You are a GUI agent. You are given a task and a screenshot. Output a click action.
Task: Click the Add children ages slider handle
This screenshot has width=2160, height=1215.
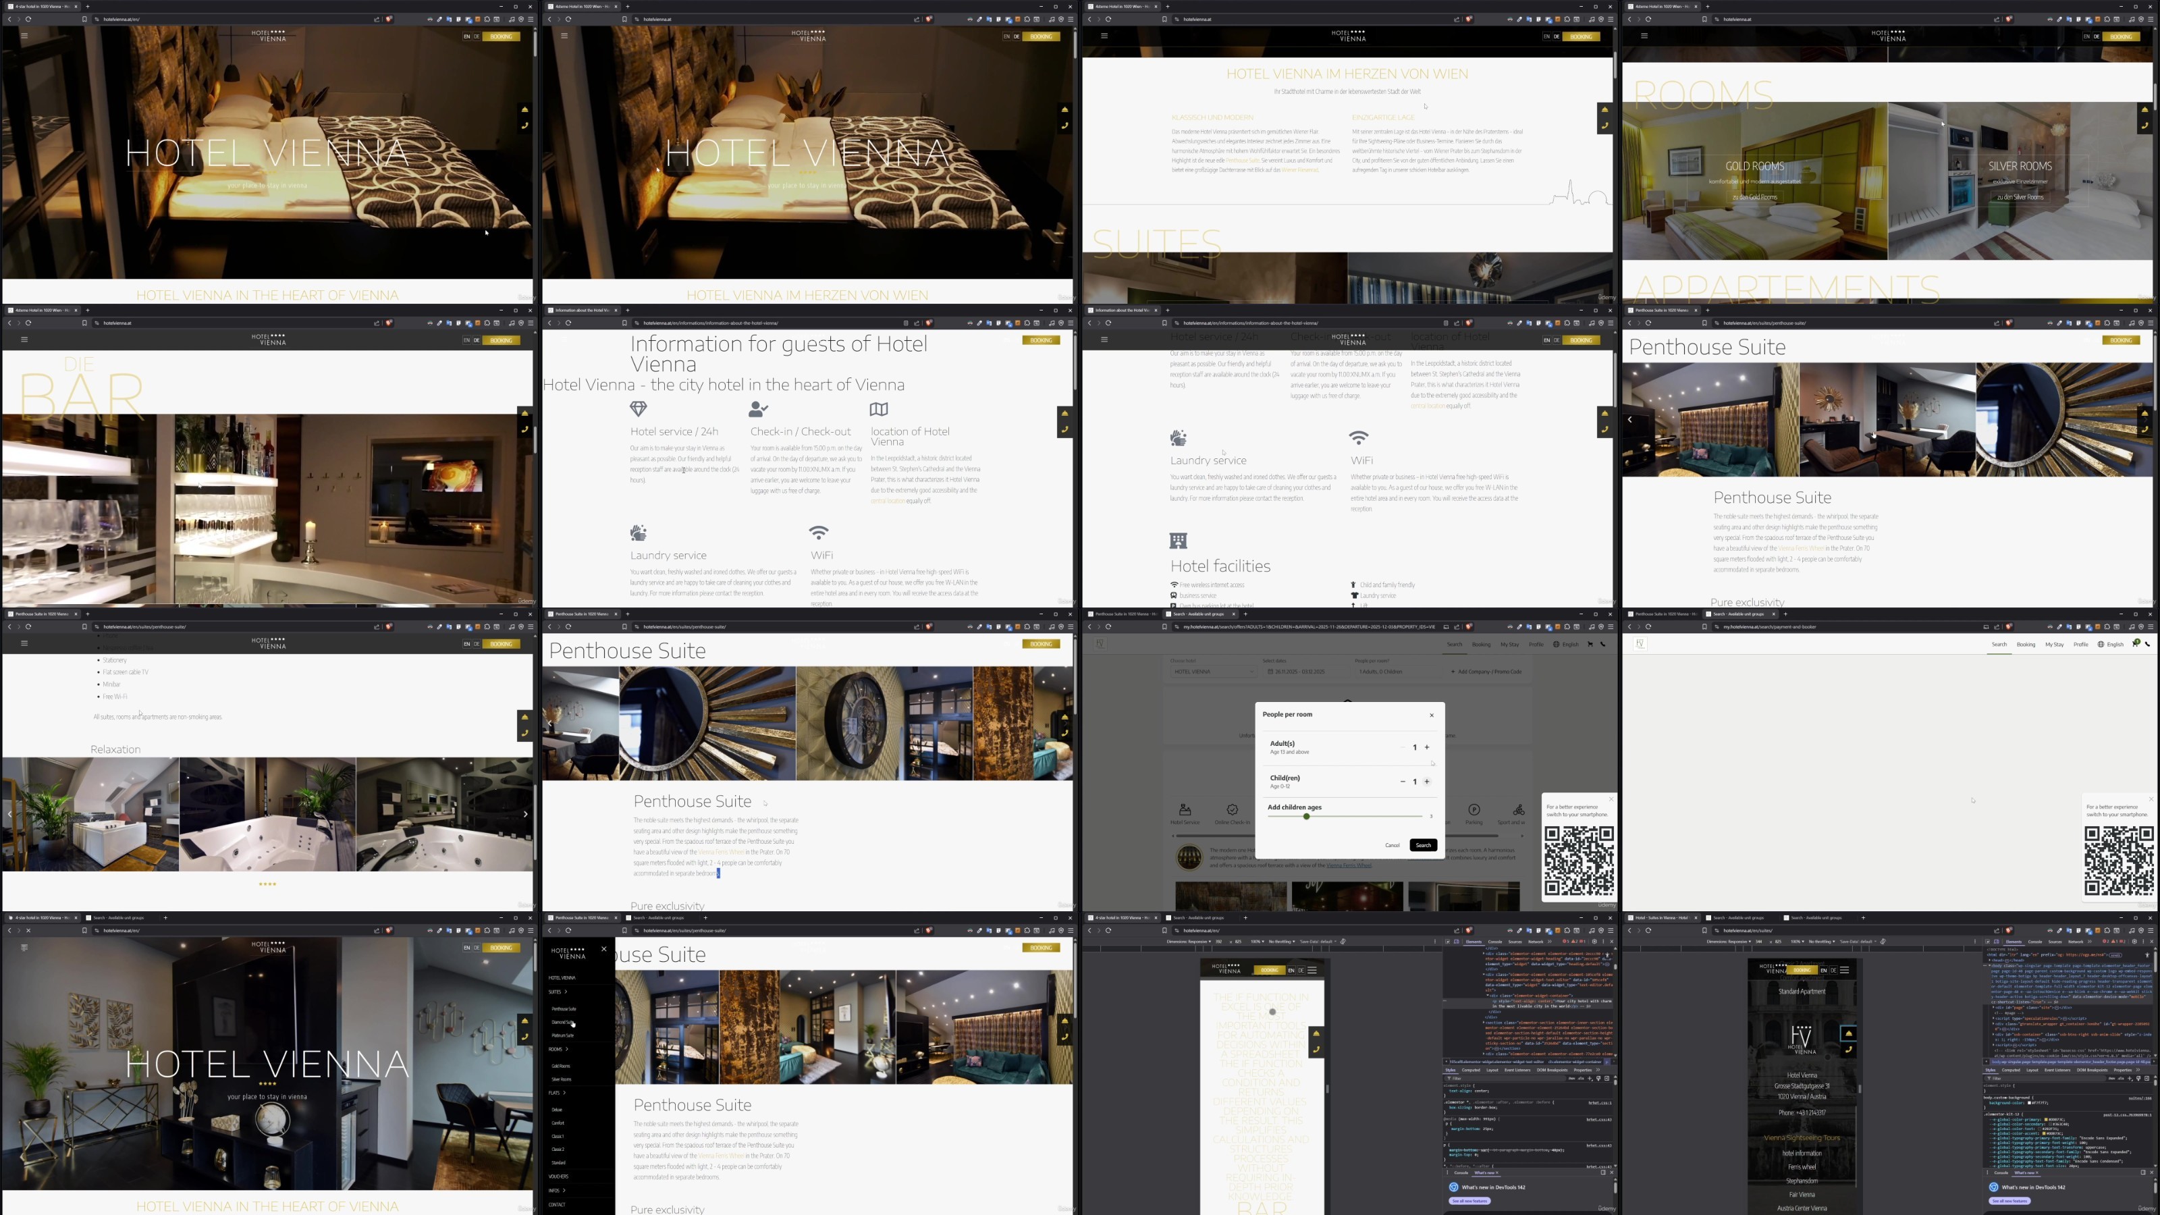pos(1306,817)
